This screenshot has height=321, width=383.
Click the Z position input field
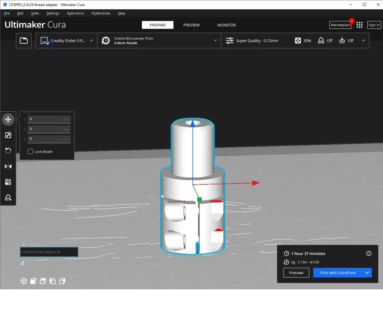click(x=49, y=139)
